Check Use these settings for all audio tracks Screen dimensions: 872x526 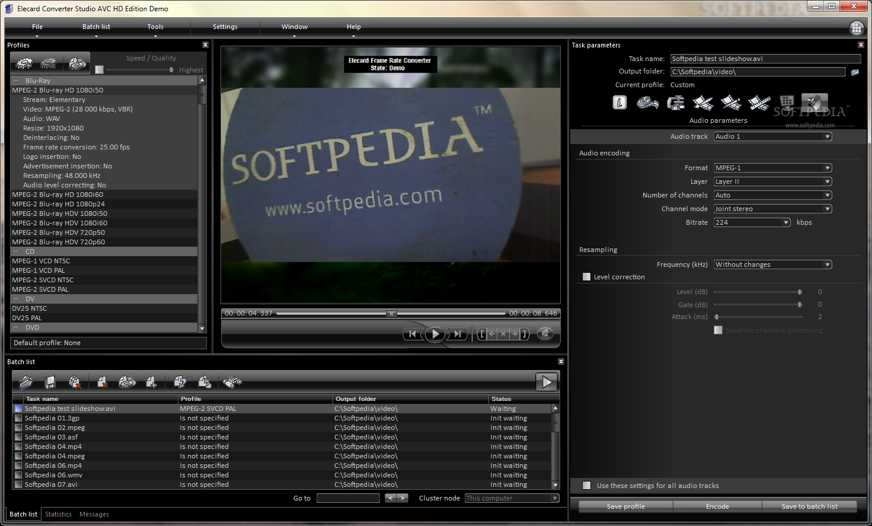coord(586,486)
